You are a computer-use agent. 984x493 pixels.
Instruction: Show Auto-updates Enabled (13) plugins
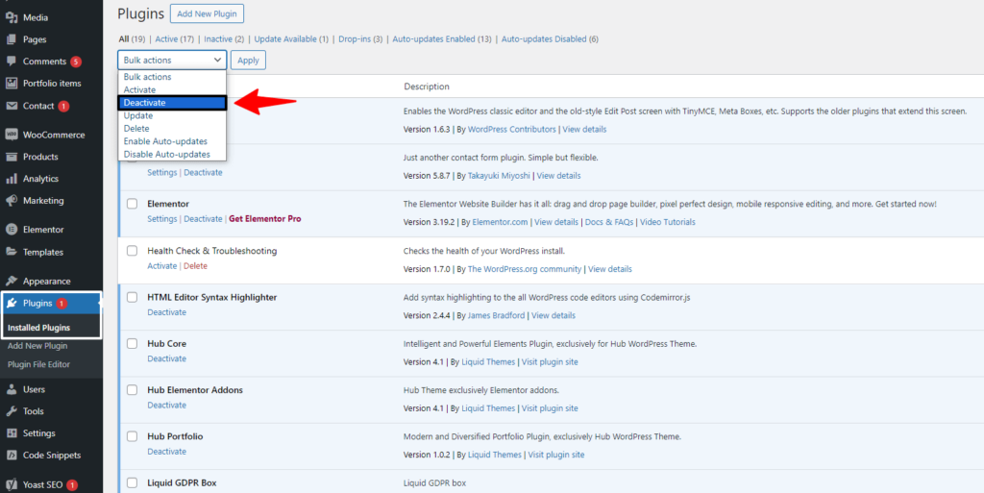(x=442, y=38)
